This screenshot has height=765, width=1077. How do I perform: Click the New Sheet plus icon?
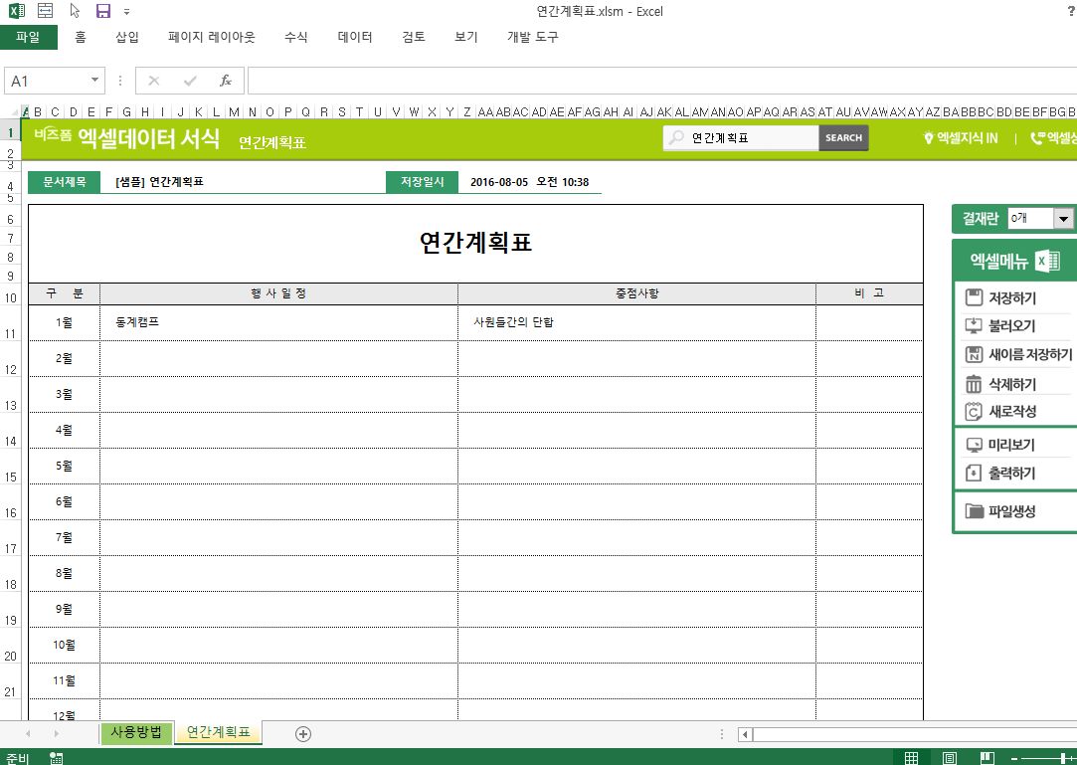tap(303, 734)
